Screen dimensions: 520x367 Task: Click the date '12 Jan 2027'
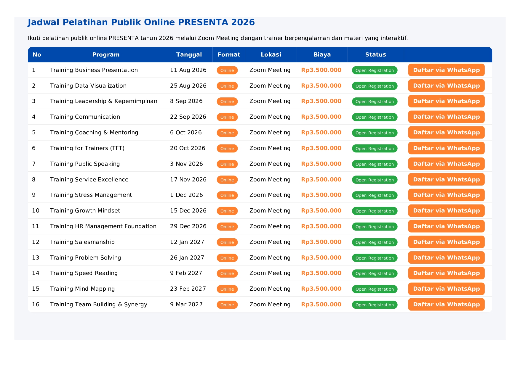[x=187, y=242]
